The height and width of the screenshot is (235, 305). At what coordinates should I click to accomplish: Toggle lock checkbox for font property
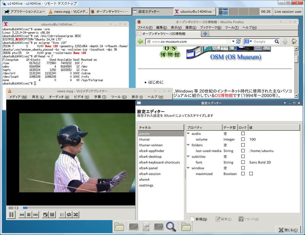(243, 162)
